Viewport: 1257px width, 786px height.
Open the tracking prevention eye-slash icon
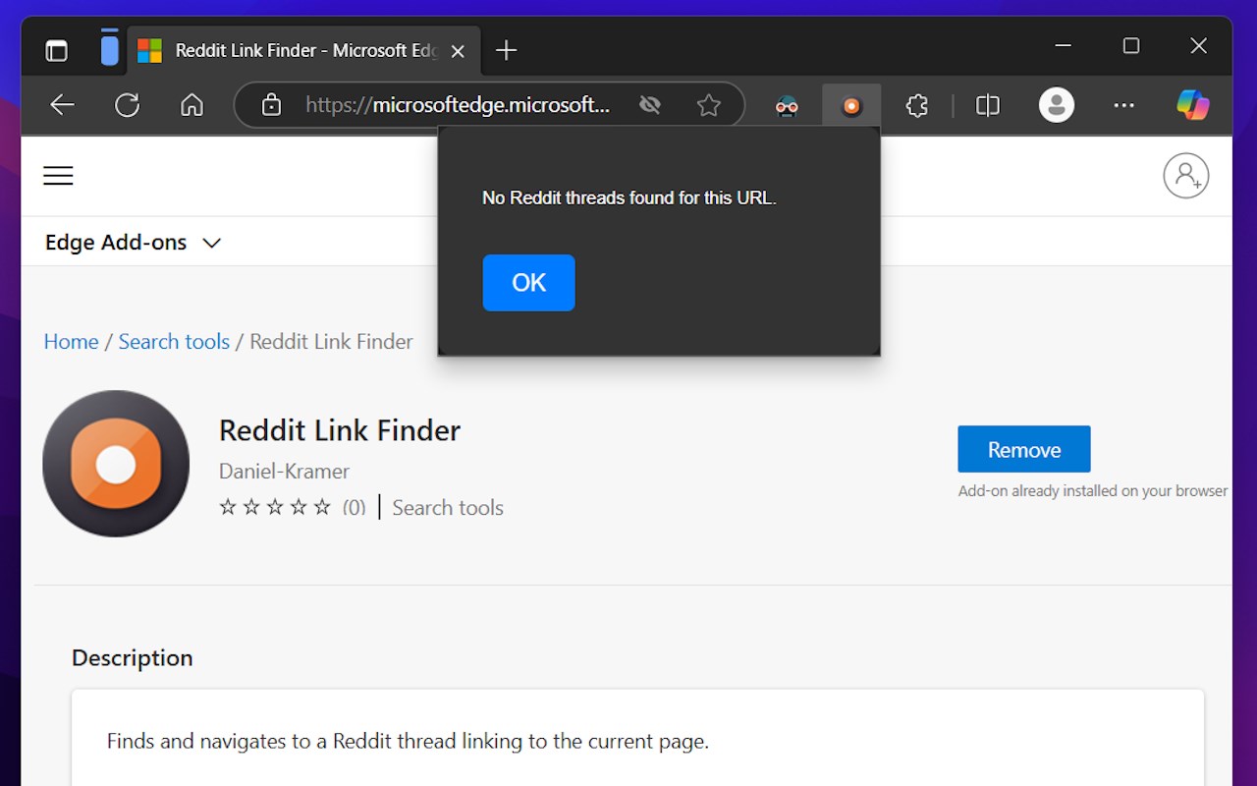pyautogui.click(x=649, y=105)
